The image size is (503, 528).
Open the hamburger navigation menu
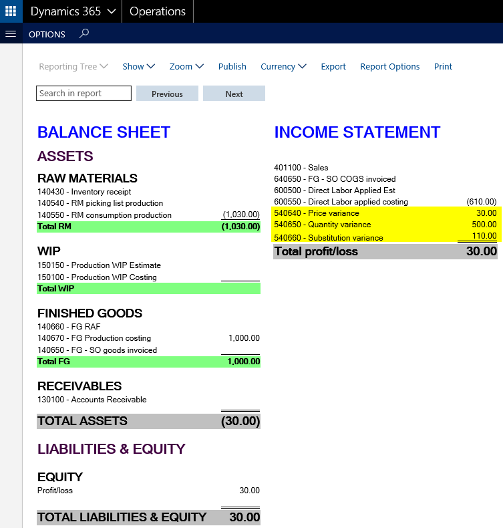click(10, 34)
